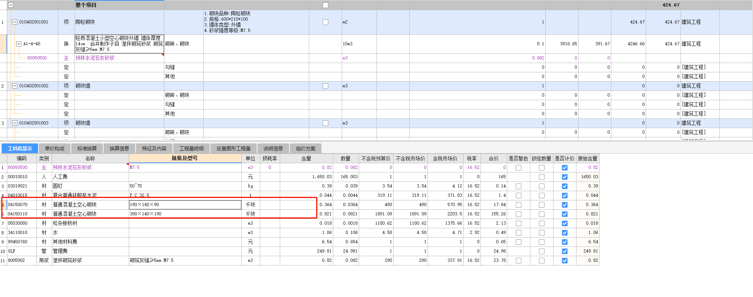Open the 工料机显示 tab

click(x=20, y=148)
